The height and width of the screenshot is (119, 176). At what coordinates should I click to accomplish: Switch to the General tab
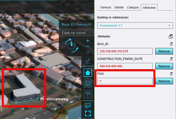106,8
